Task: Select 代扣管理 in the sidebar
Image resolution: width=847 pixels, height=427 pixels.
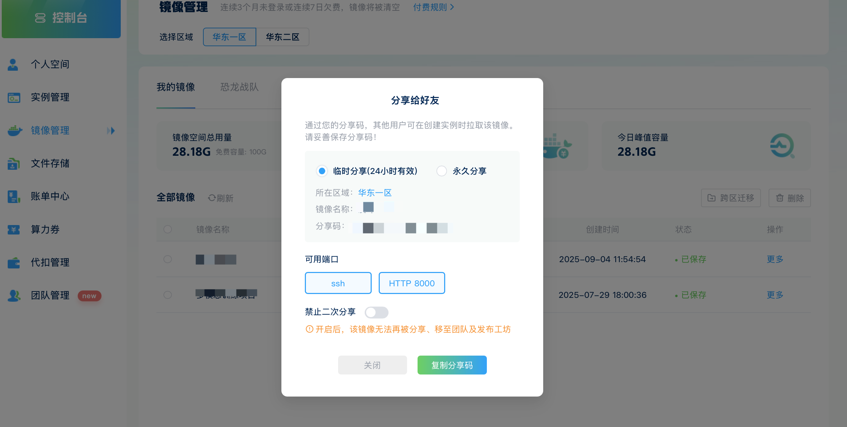Action: coord(49,262)
